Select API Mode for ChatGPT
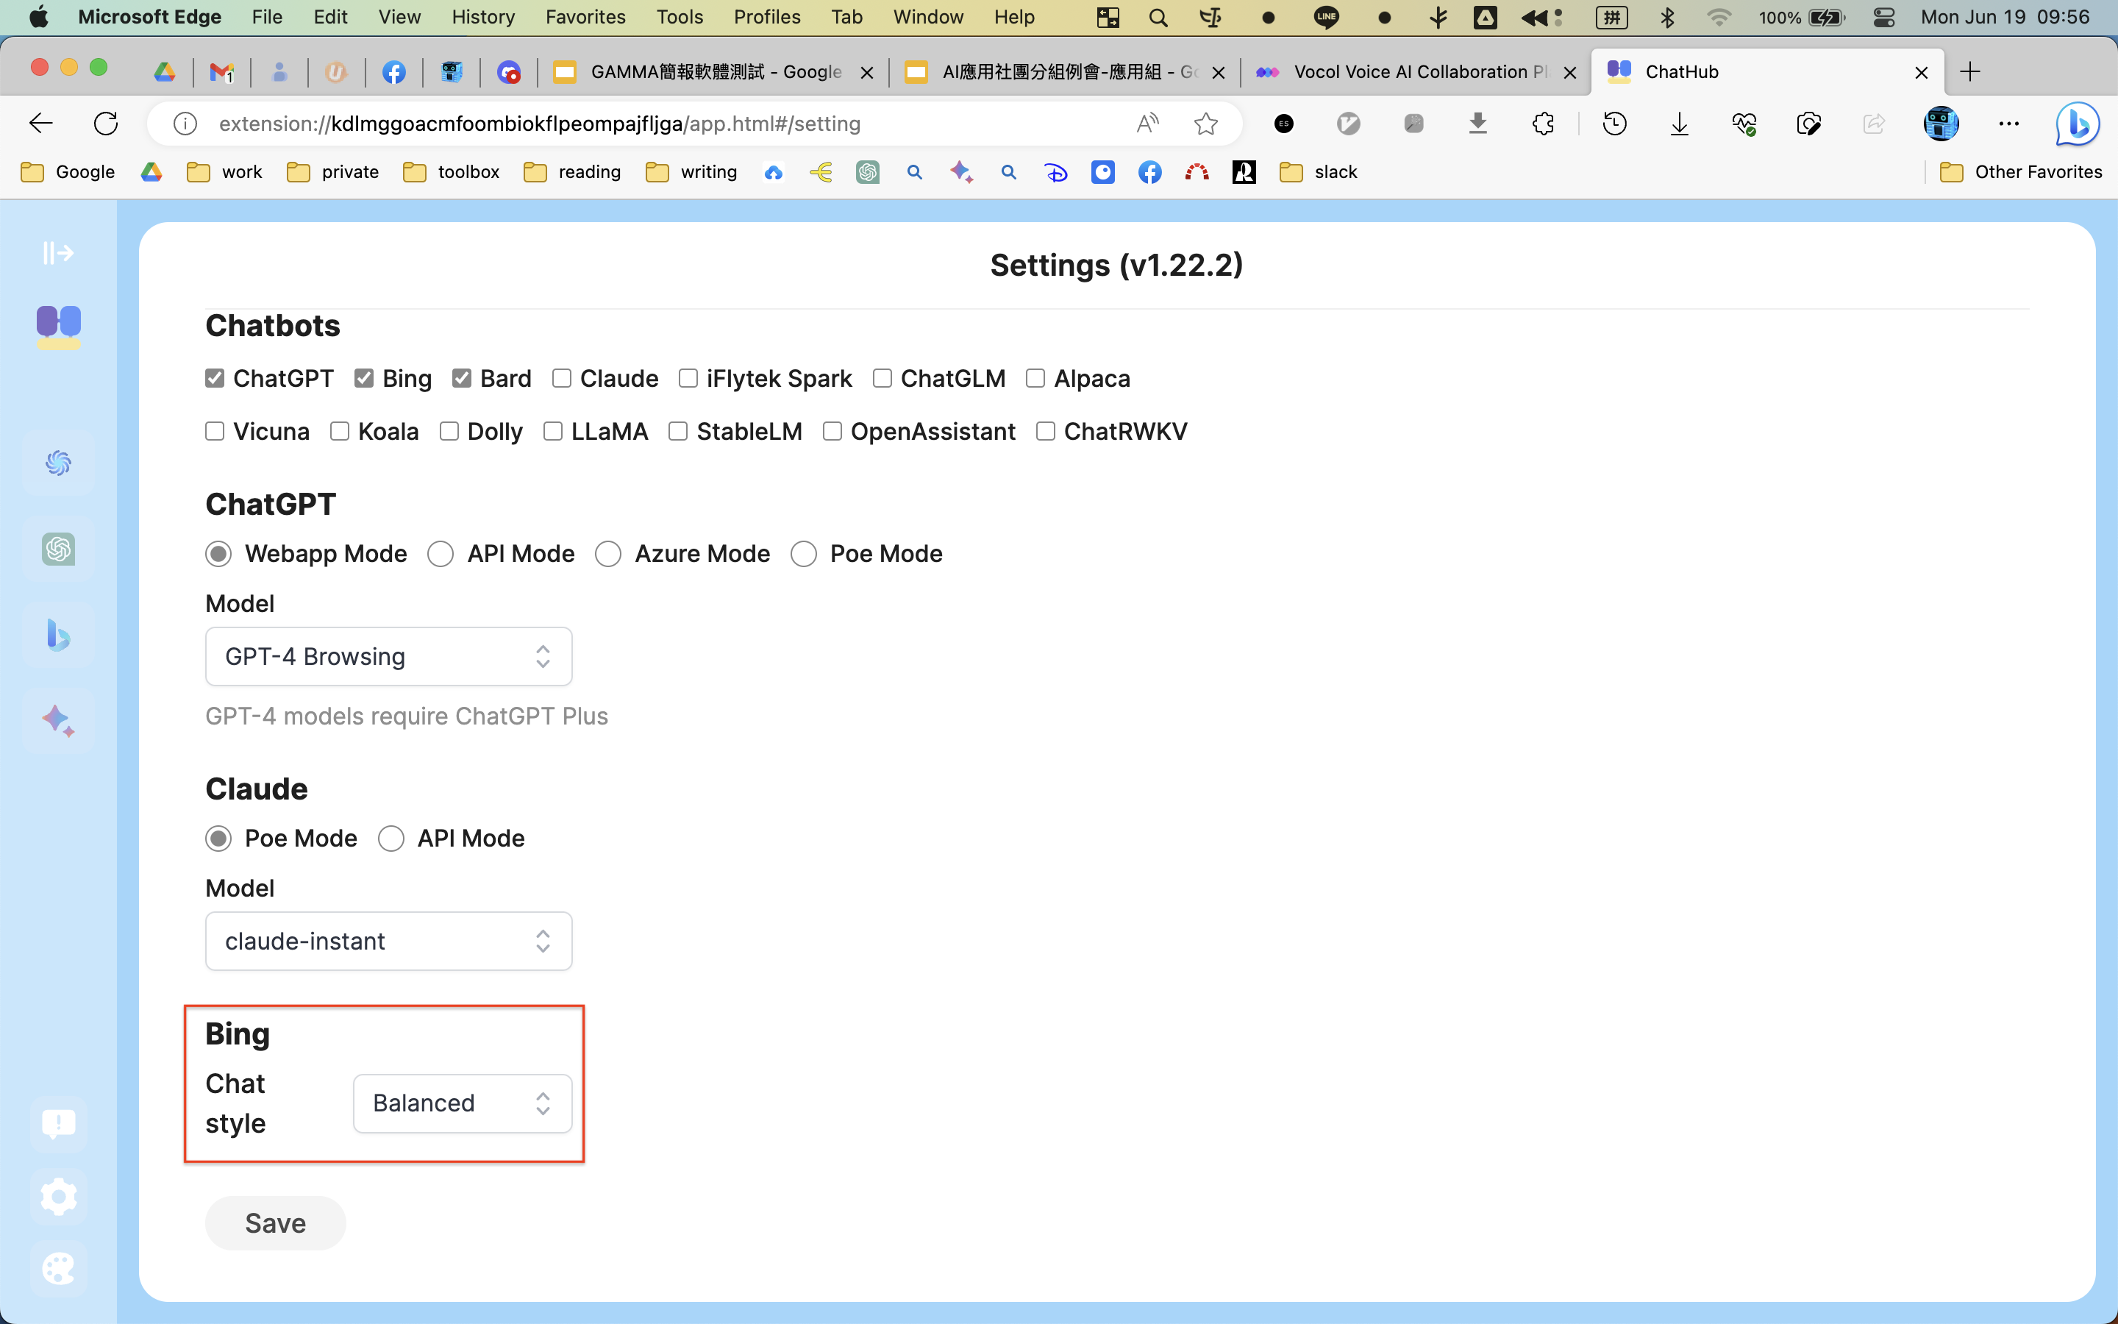The image size is (2118, 1324). coord(441,553)
